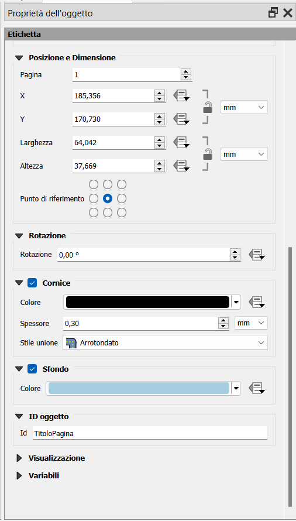Collapse the ID oggetto section
Screen dimensions: 296x521
(x=19, y=417)
